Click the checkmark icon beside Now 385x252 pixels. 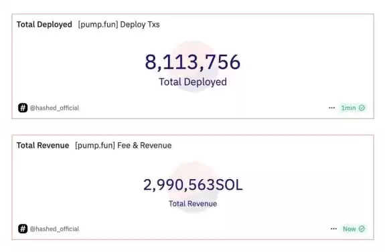(x=362, y=229)
